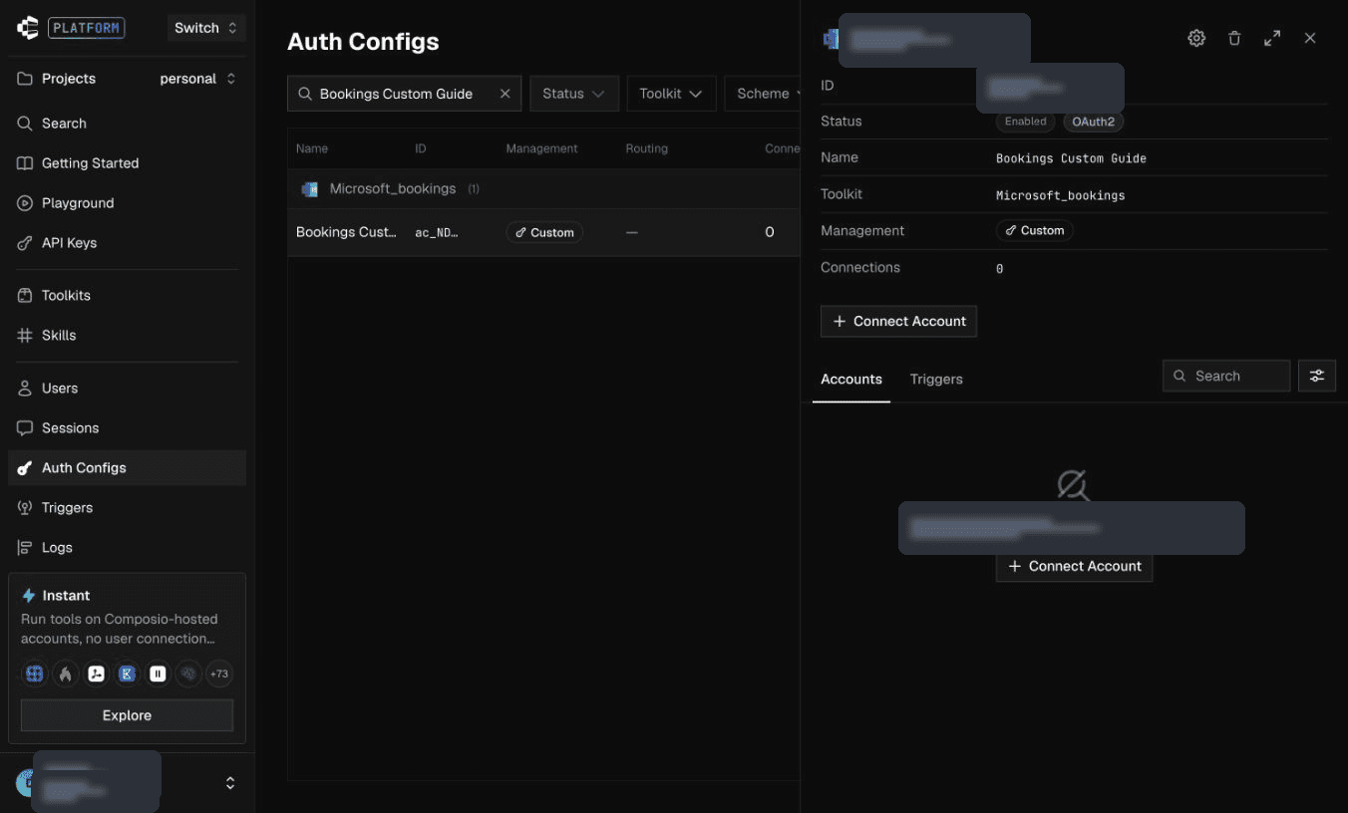Click the Routing column header
This screenshot has width=1348, height=813.
pyautogui.click(x=647, y=148)
